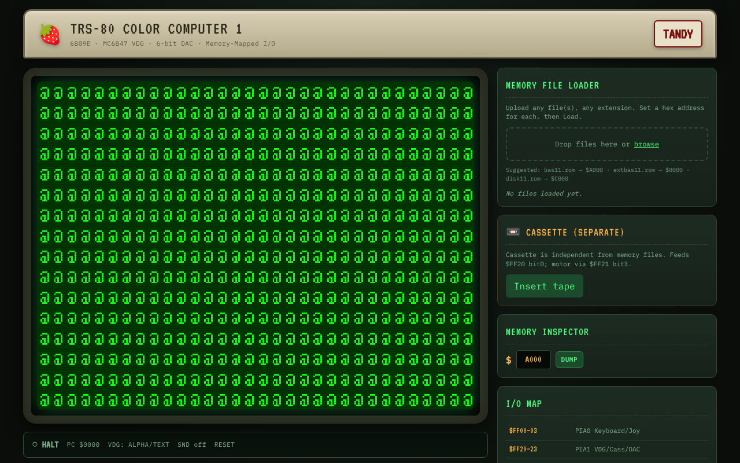
Task: Click the RESET status entry
Action: (x=225, y=444)
